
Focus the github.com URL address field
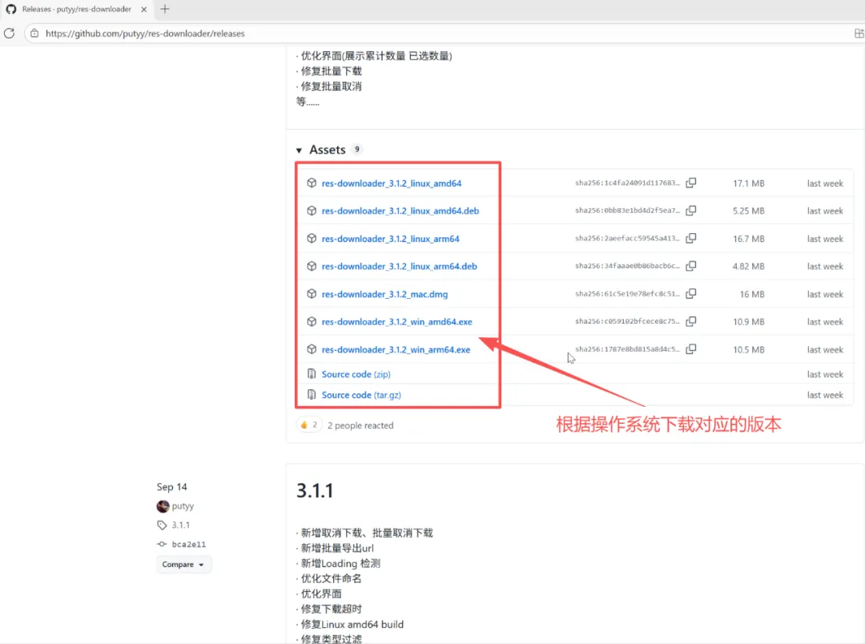point(145,34)
